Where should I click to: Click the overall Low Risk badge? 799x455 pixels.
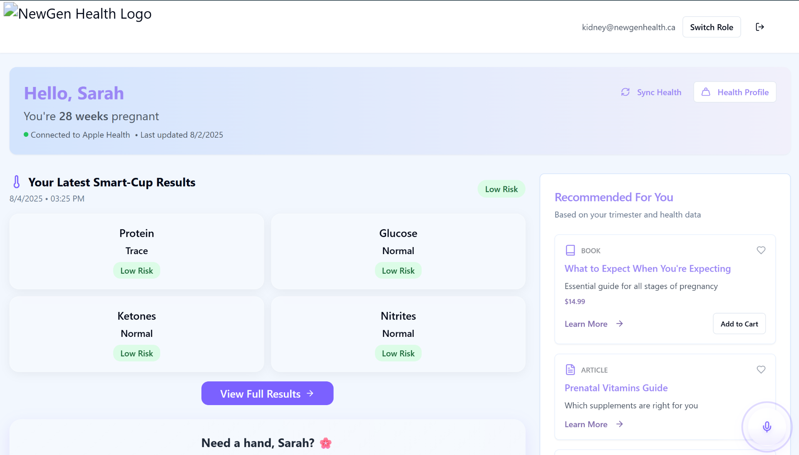501,189
